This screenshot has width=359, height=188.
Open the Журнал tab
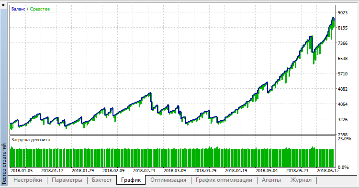(301, 180)
